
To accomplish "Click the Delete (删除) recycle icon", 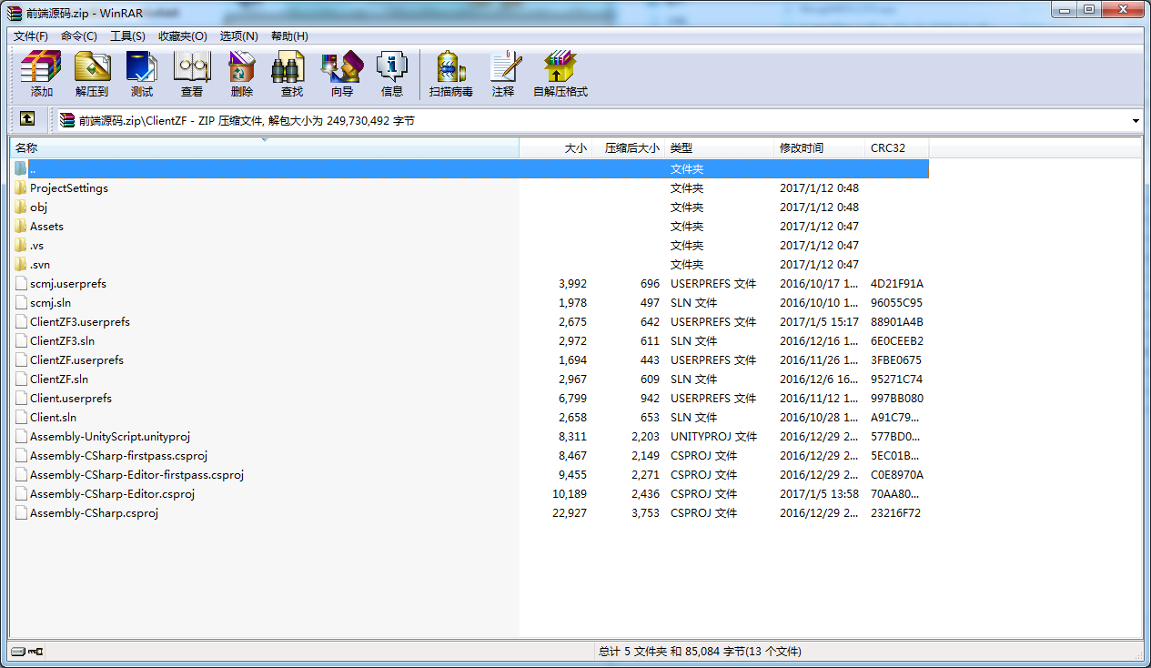I will pos(242,74).
